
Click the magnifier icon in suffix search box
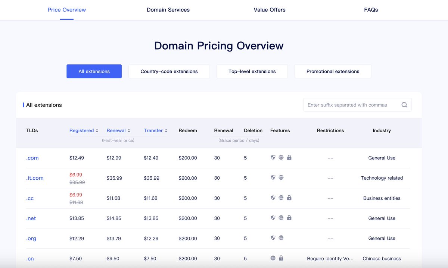click(404, 105)
